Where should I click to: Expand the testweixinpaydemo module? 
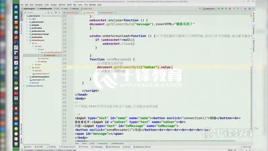coord(27,77)
